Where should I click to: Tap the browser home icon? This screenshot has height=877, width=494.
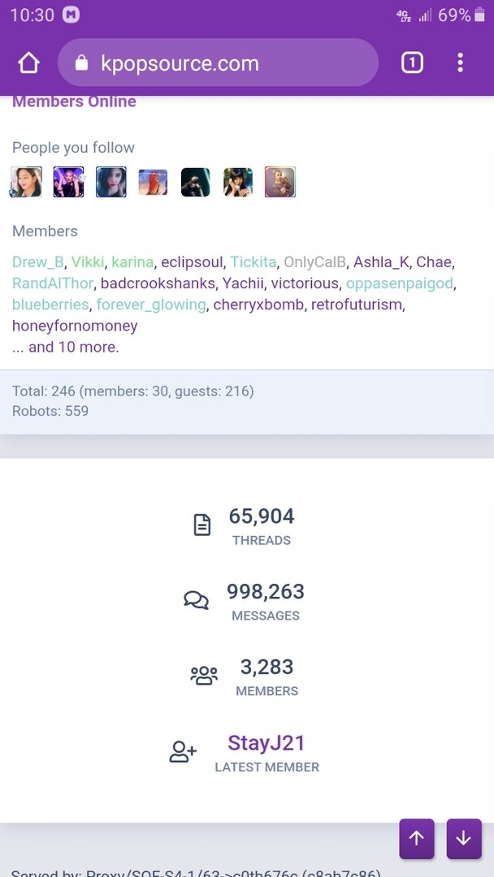tap(28, 63)
